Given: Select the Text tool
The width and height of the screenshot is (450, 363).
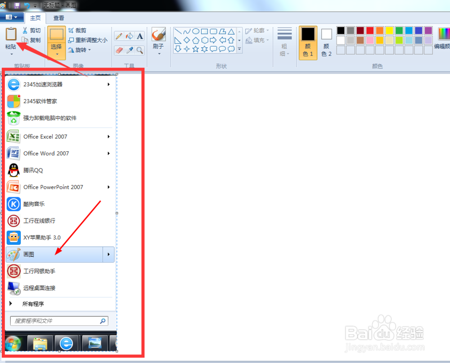Looking at the screenshot, I should [140, 36].
